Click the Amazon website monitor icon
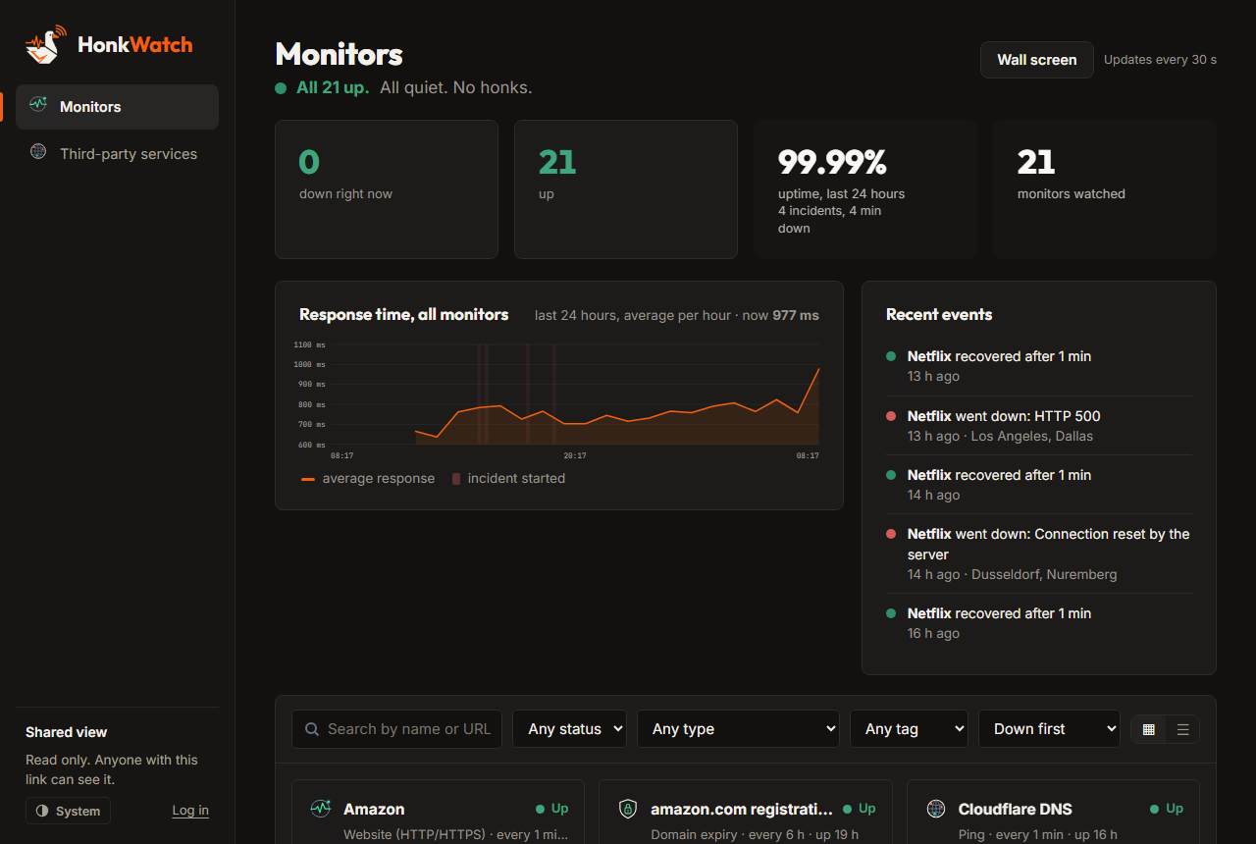1256x844 pixels. [321, 809]
